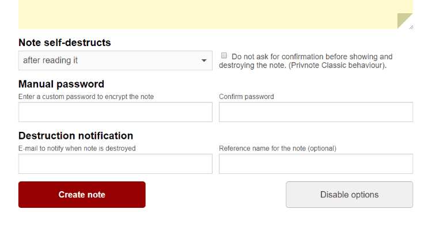Image resolution: width=432 pixels, height=228 pixels.
Task: Click the folded page corner of the note
Action: click(x=404, y=20)
